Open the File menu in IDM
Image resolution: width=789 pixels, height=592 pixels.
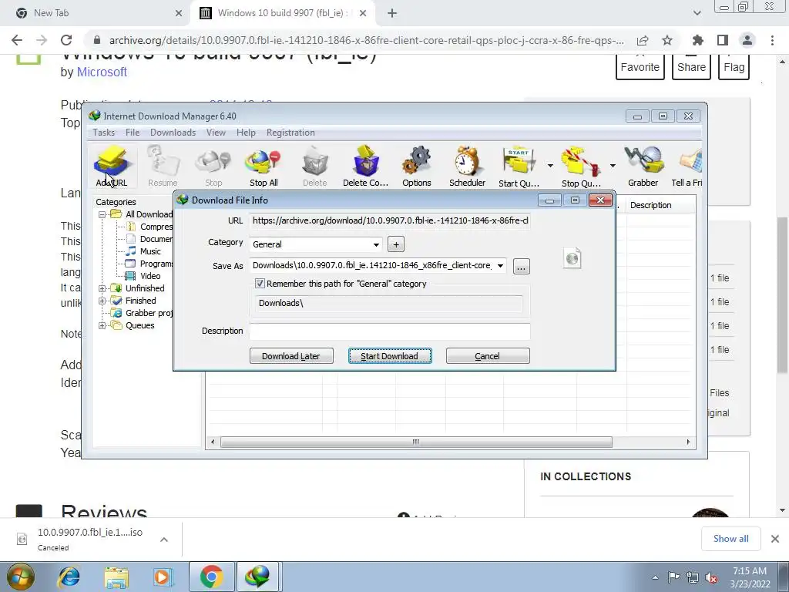coord(133,133)
